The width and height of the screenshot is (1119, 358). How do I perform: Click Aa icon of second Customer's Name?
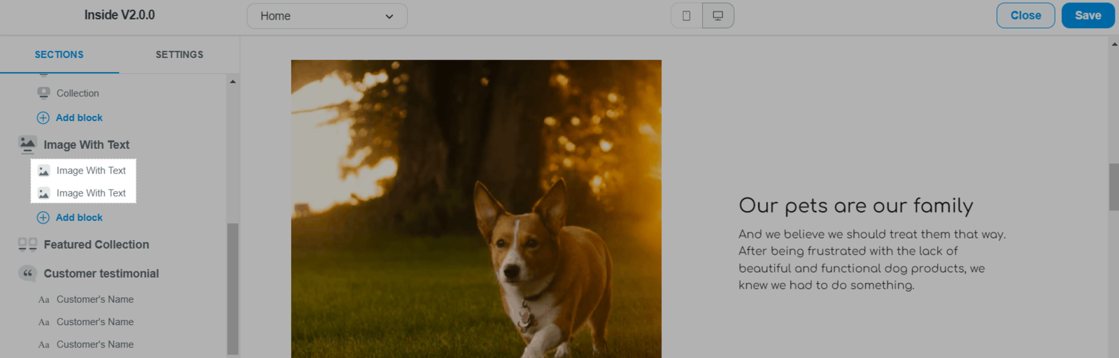(x=43, y=322)
